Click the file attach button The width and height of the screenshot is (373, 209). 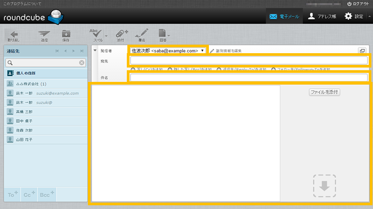(324, 92)
